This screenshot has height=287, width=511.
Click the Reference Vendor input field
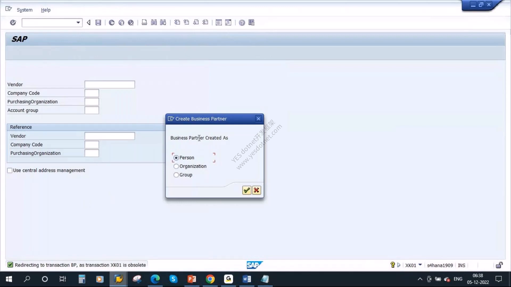(110, 136)
